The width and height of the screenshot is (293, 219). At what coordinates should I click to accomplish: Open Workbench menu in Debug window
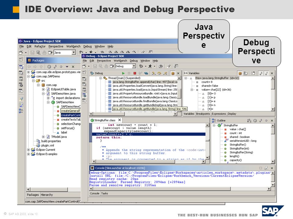pyautogui.click(x=120, y=61)
